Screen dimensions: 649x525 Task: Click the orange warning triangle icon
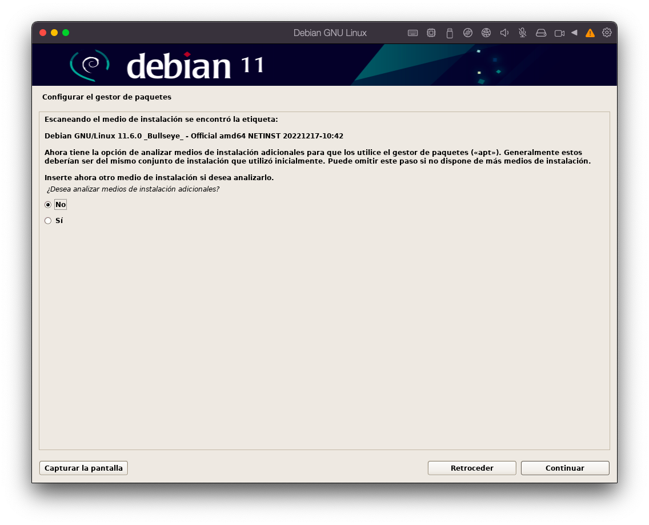(x=590, y=33)
